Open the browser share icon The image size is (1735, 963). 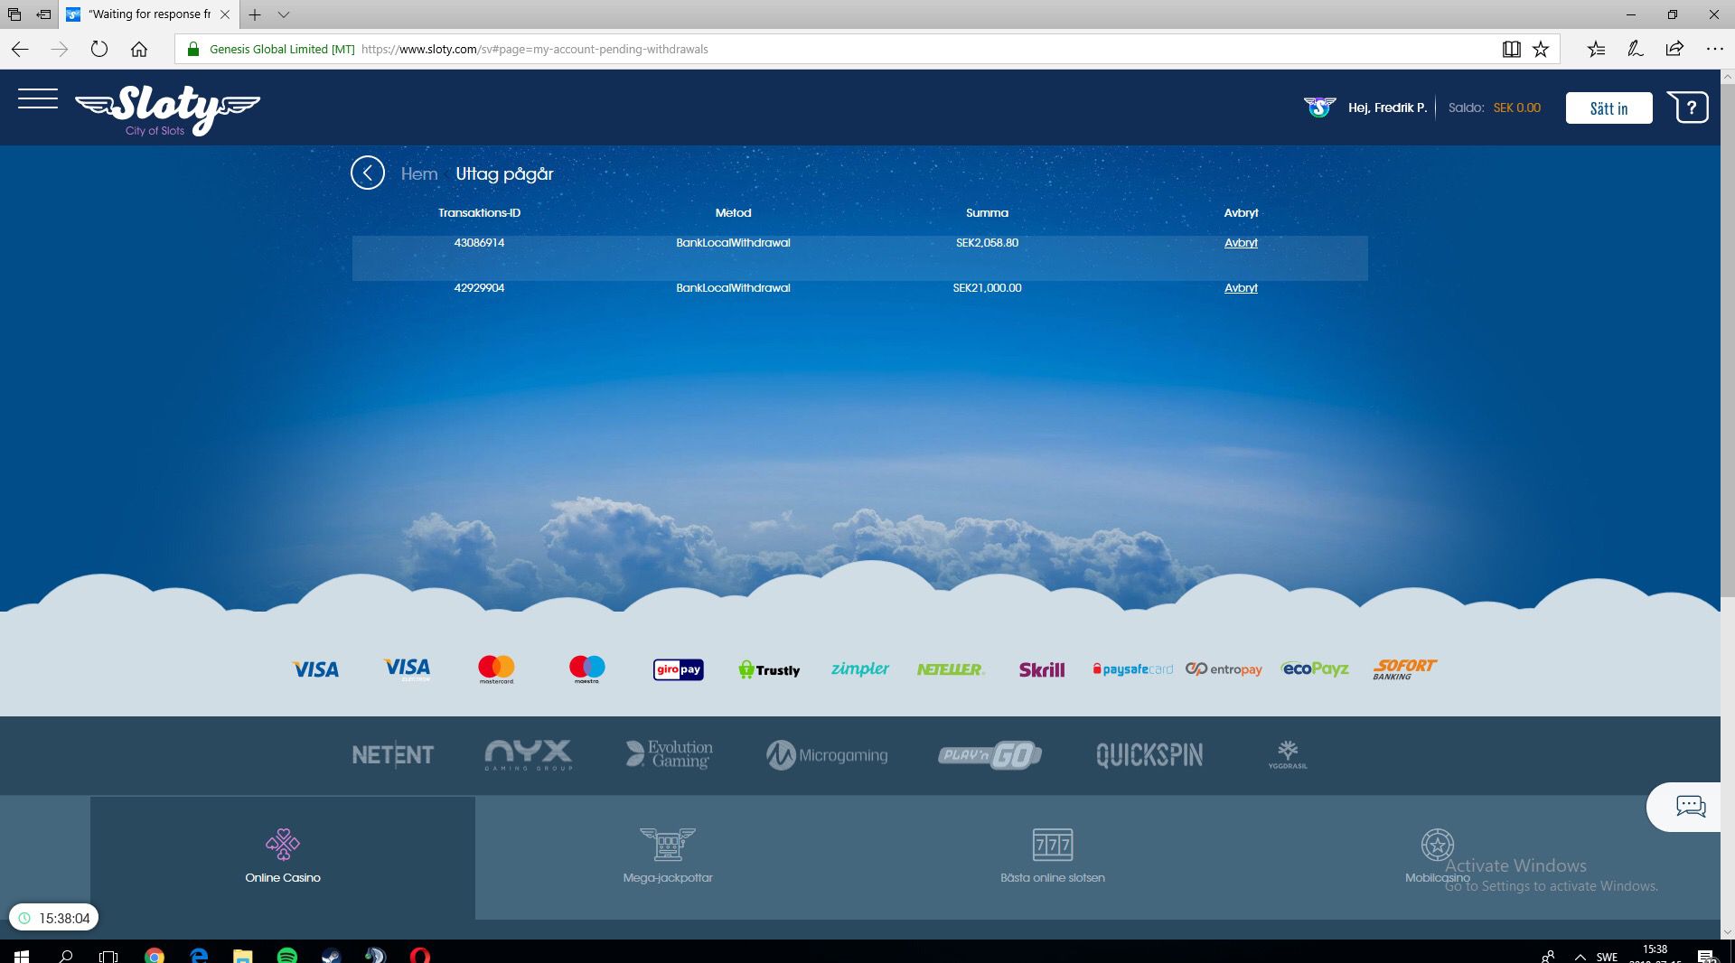[1674, 49]
